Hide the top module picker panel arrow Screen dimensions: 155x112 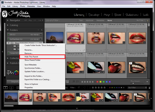coord(77,9)
